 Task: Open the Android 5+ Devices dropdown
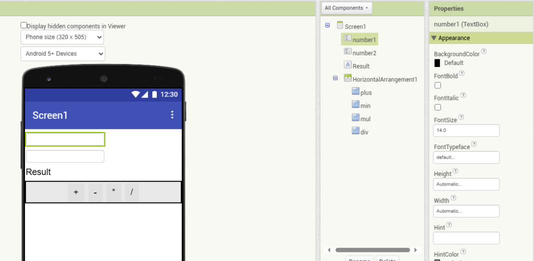62,53
